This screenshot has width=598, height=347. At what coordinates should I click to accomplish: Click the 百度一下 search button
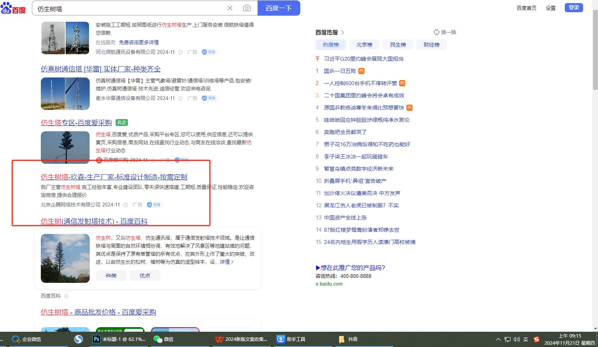click(x=279, y=8)
